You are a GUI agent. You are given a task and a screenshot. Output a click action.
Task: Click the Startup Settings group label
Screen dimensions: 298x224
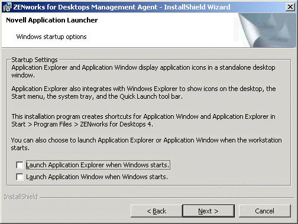tap(34, 60)
